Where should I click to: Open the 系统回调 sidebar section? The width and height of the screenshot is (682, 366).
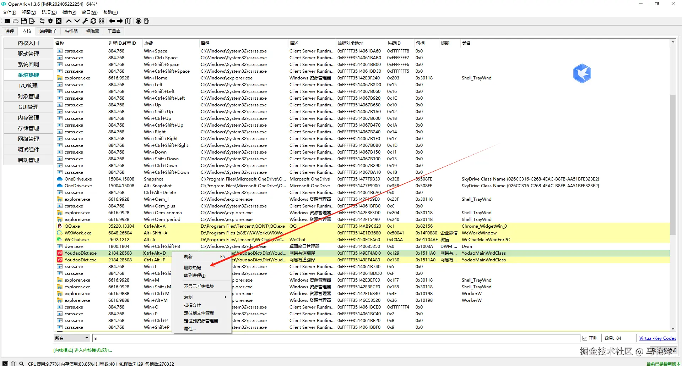[28, 65]
